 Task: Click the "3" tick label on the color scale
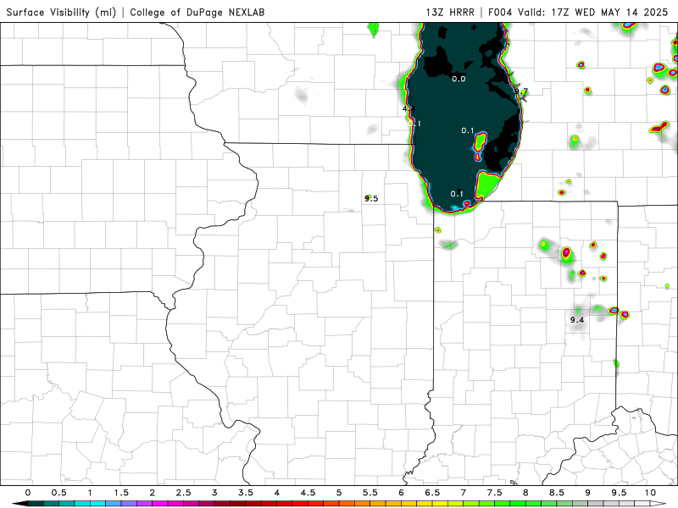tap(214, 493)
